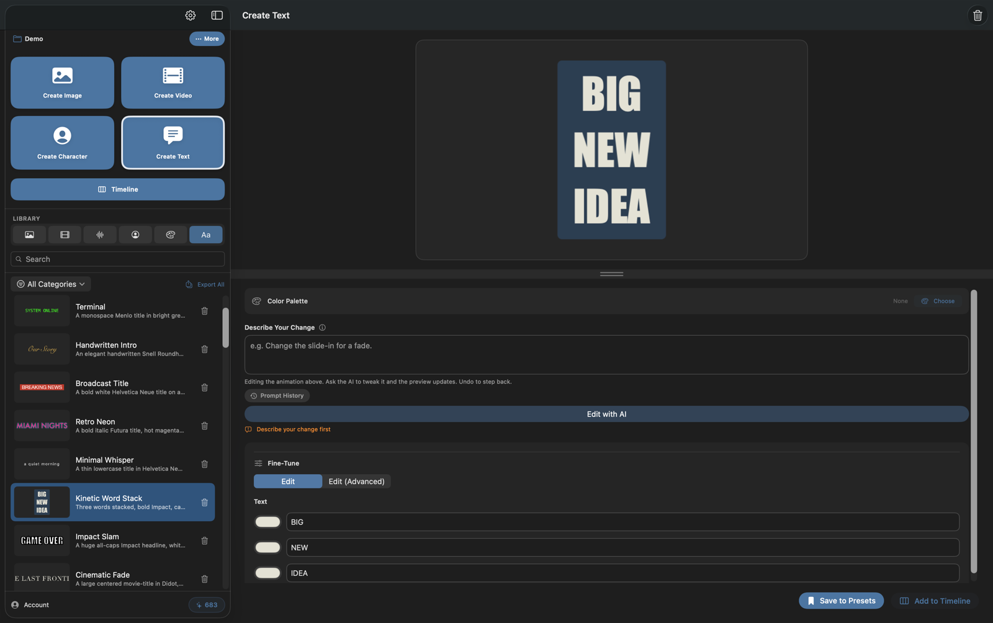993x623 pixels.
Task: Open color swatch for IDEA text
Action: tap(267, 573)
